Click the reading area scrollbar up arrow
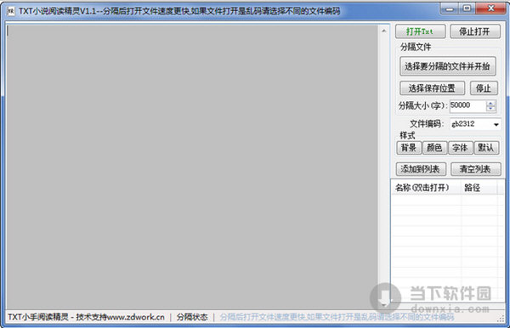Screen dimensions: 510x328 [384, 31]
